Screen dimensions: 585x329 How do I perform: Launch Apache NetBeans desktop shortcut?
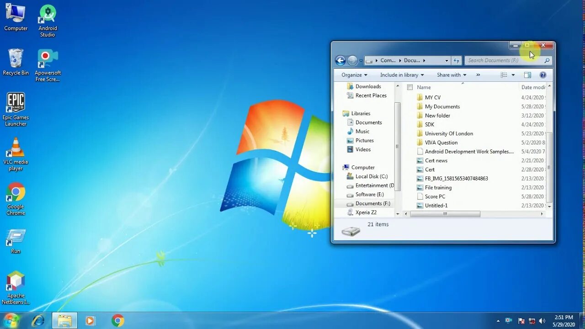pyautogui.click(x=16, y=288)
